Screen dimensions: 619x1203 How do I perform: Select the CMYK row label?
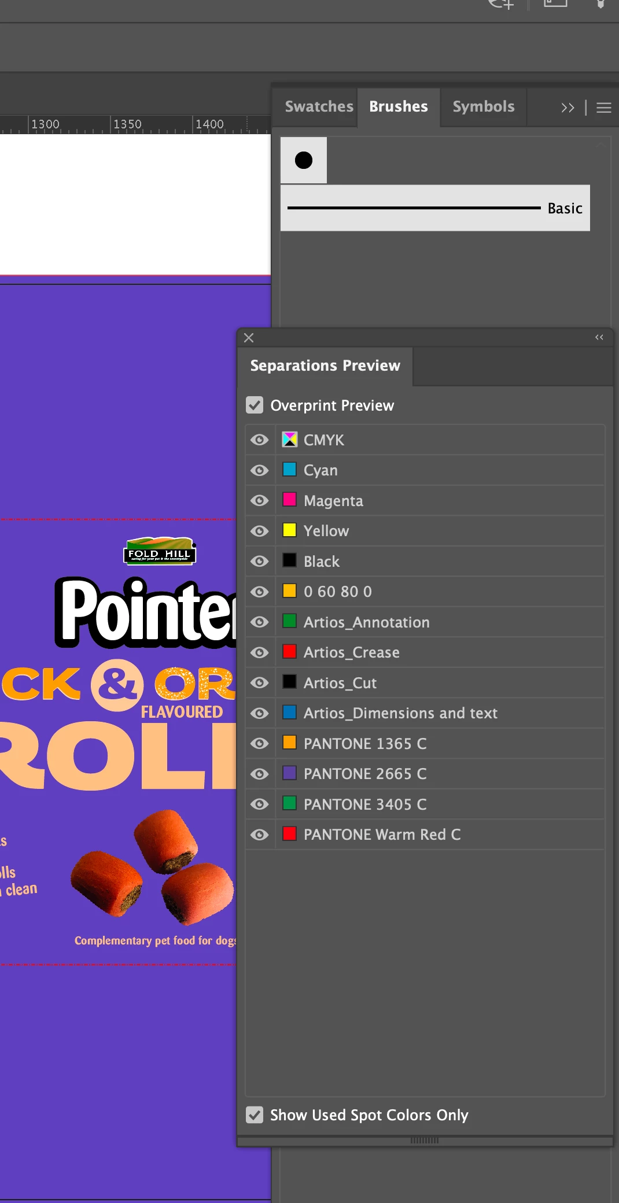pos(324,440)
